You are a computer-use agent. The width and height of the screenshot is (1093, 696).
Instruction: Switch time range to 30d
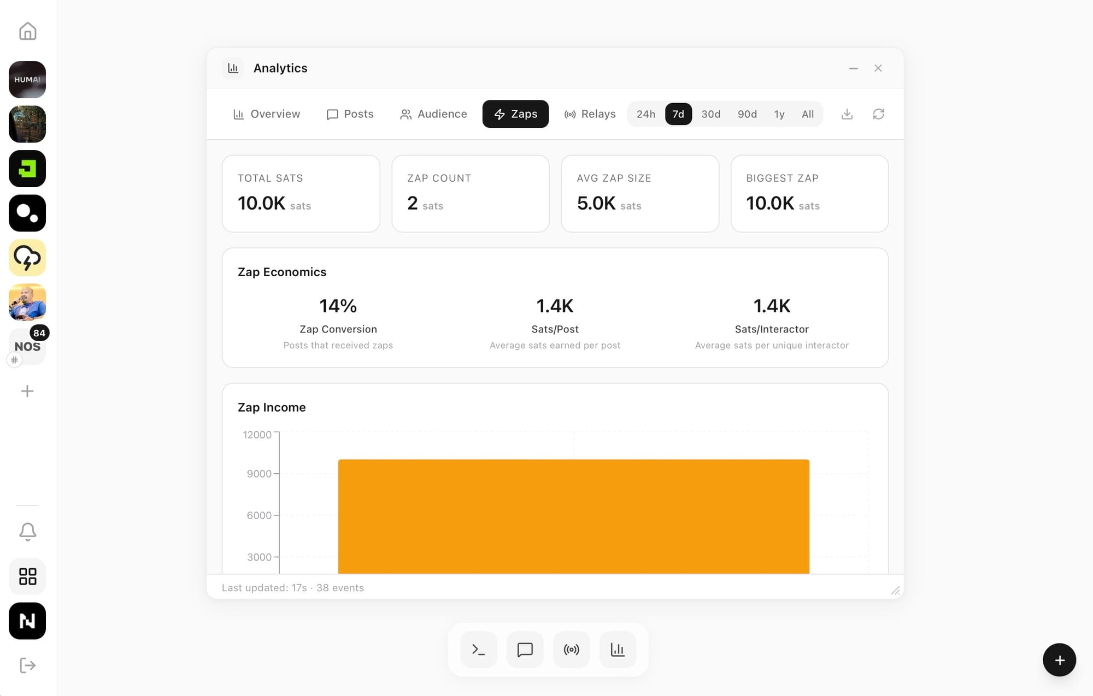(x=710, y=114)
